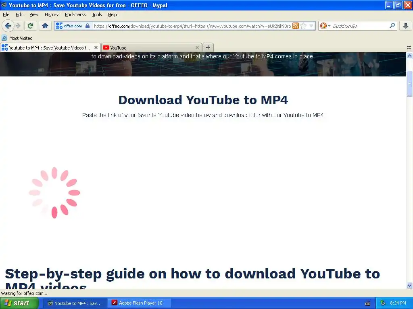This screenshot has height=309, width=413.
Task: Click the Mypal raccoon icon in title bar
Action: pyautogui.click(x=4, y=5)
